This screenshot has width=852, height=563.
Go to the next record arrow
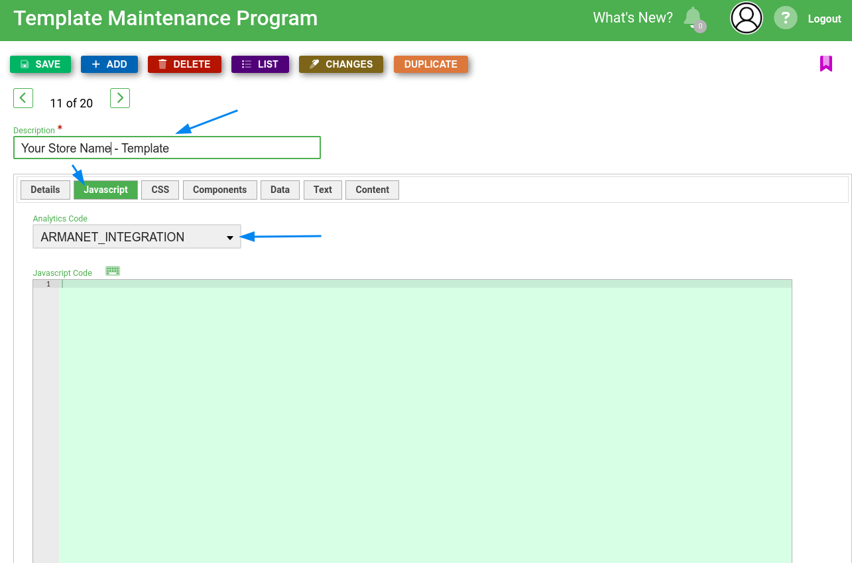coord(120,98)
